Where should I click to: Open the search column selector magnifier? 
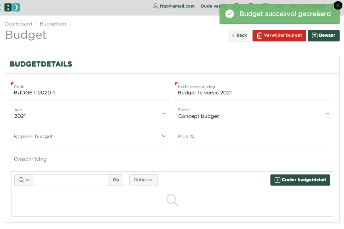tap(24, 180)
